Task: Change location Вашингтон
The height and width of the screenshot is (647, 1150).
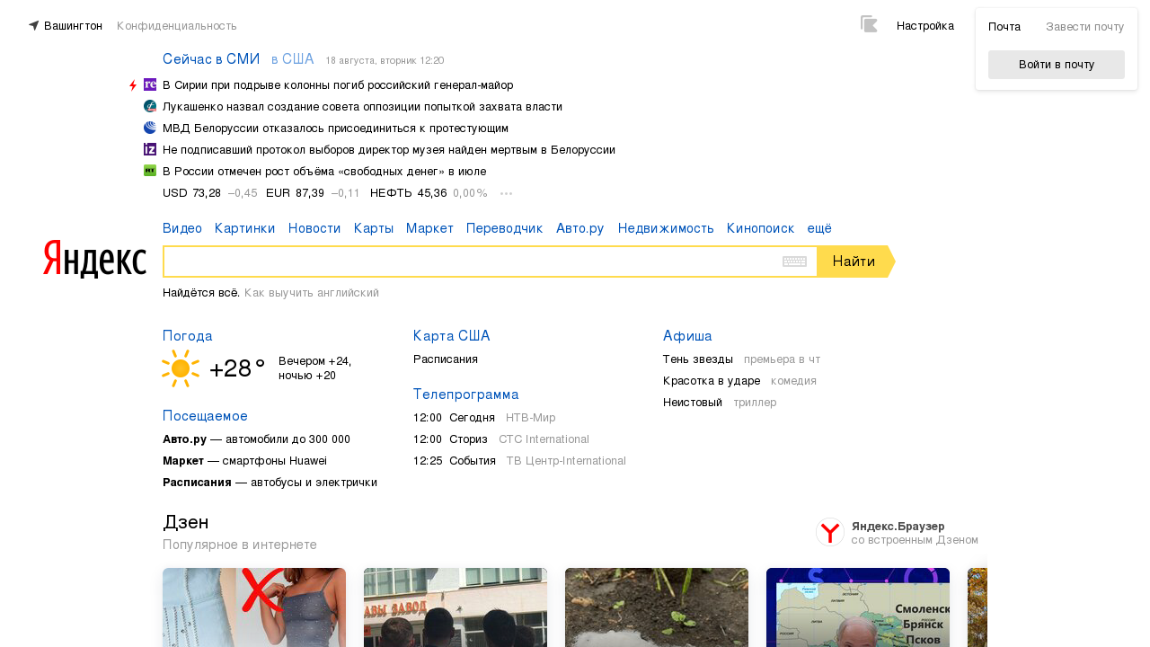Action: (73, 26)
